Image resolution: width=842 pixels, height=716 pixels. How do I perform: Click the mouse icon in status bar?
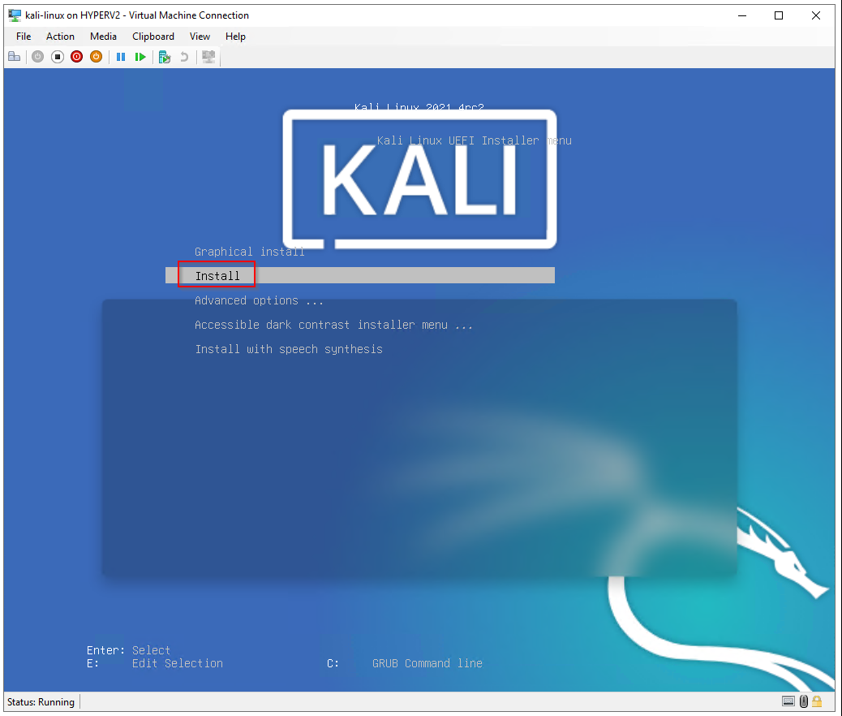[x=803, y=701]
